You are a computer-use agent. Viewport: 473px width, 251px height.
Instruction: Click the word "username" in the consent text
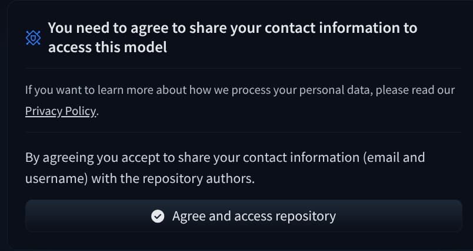[x=57, y=178]
